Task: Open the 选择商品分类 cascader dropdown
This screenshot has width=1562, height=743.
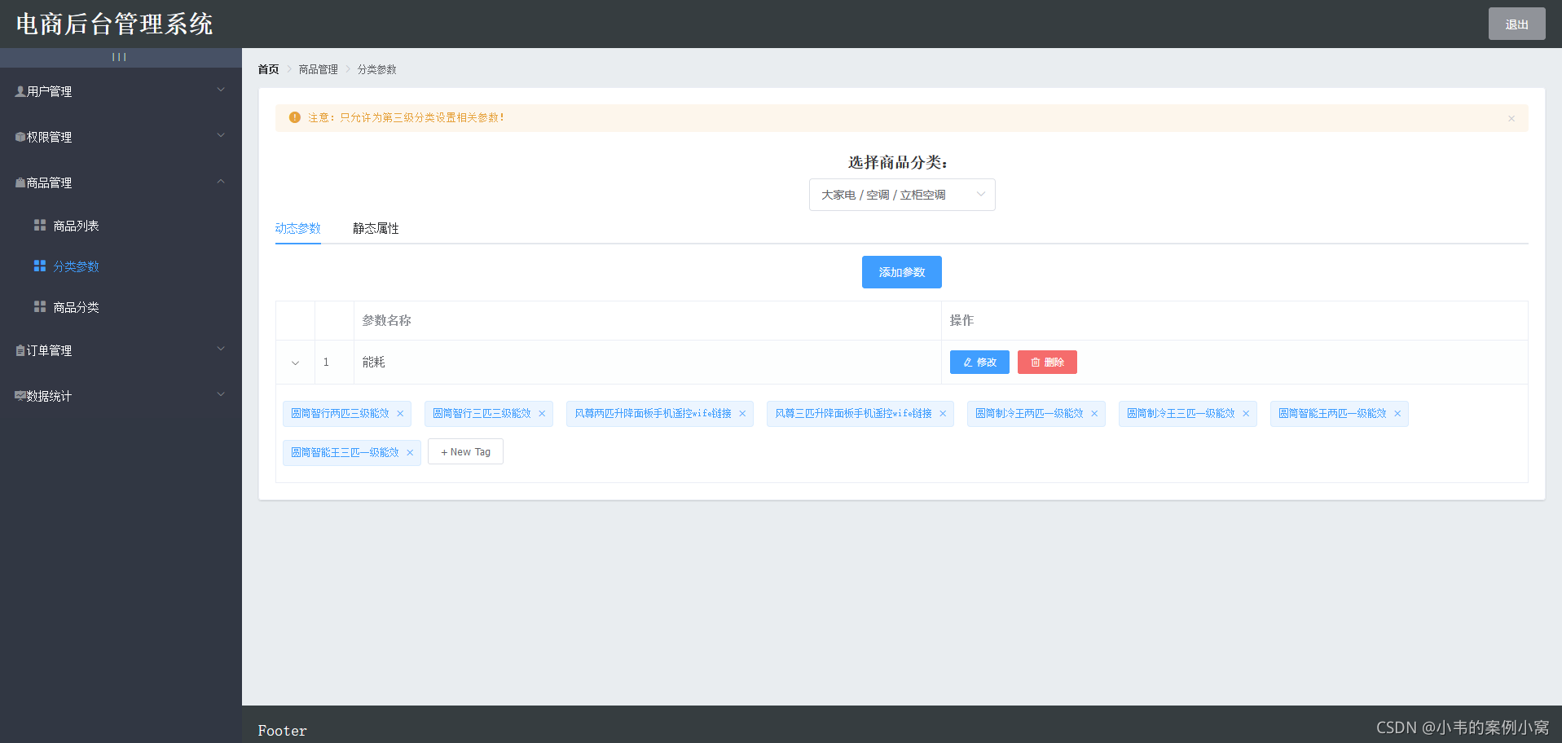Action: pos(902,195)
